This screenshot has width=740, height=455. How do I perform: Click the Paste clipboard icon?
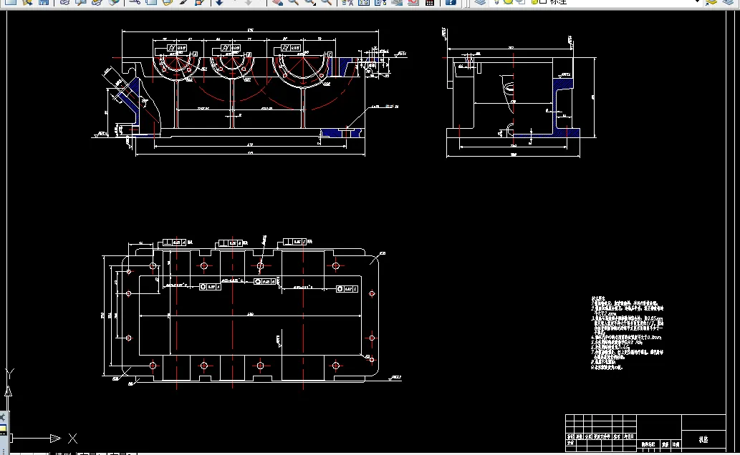pos(168,2)
